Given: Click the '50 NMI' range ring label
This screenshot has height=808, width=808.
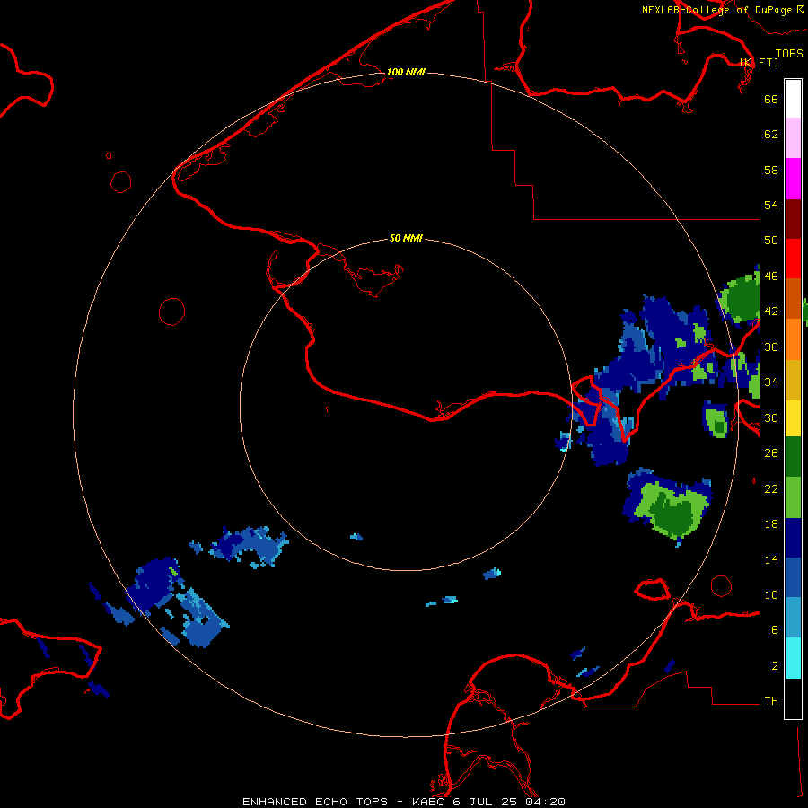Looking at the screenshot, I should click(406, 238).
